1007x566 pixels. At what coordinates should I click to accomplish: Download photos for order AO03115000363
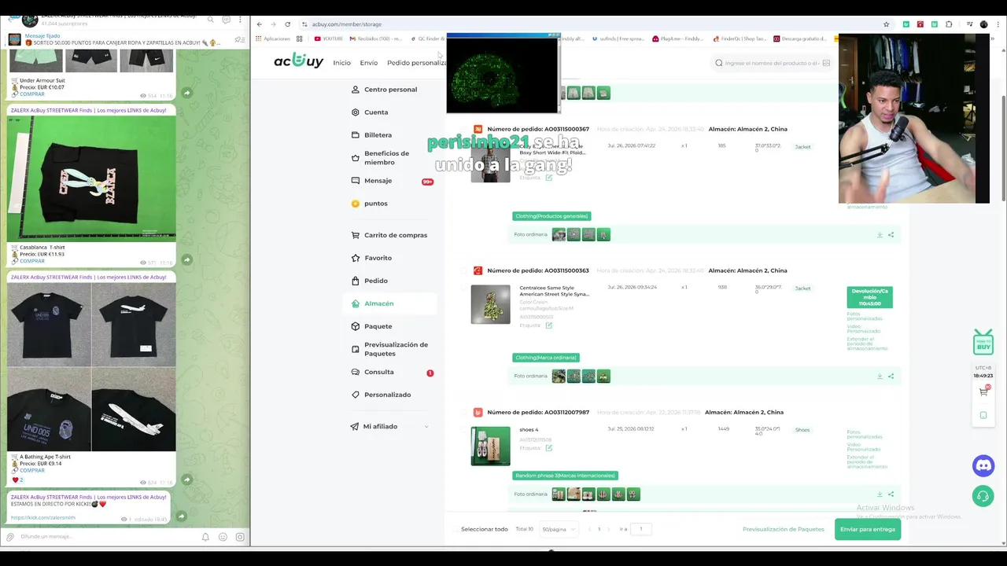[x=880, y=377]
